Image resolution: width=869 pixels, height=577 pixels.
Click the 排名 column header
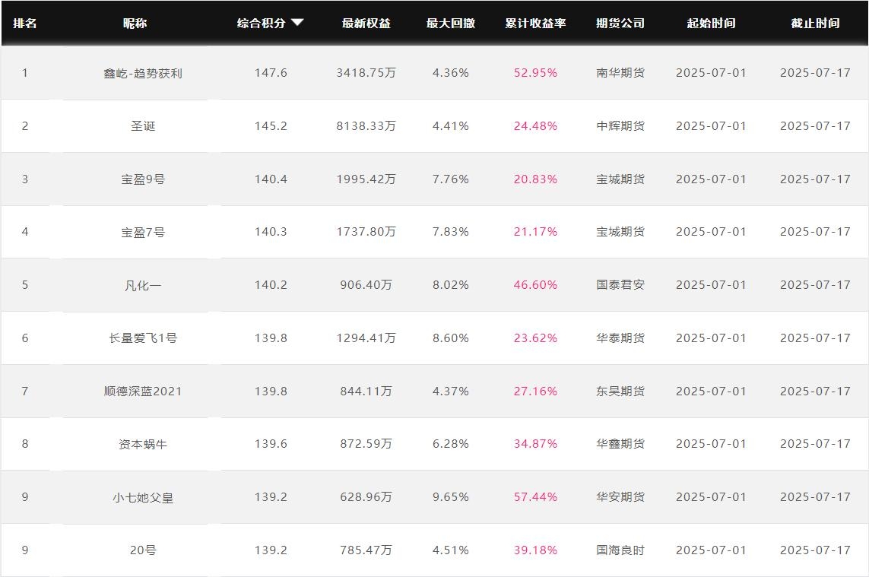(25, 24)
